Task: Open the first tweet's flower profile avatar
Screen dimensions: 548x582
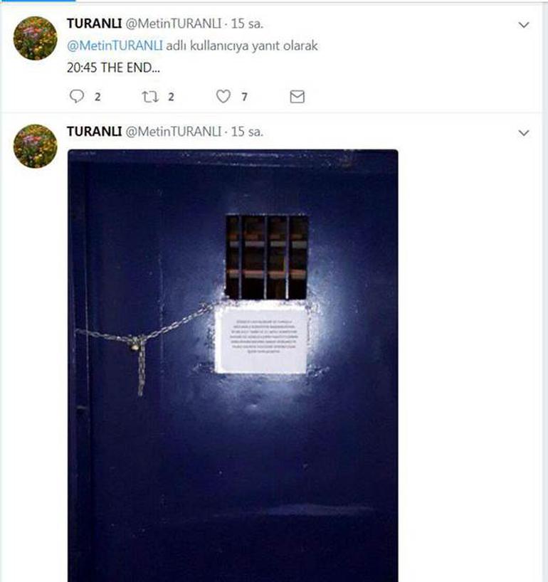Action: pos(36,38)
